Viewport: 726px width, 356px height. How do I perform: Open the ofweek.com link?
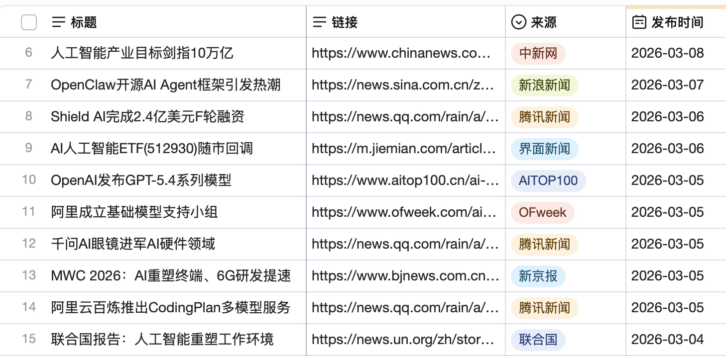pyautogui.click(x=404, y=212)
